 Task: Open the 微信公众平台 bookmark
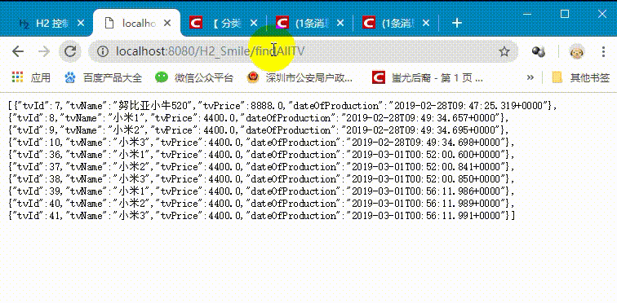pyautogui.click(x=194, y=77)
